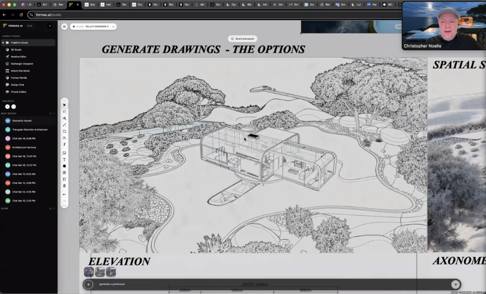Viewport: 486px width, 294px height.
Task: Open the black color fill swatch
Action: (x=64, y=166)
